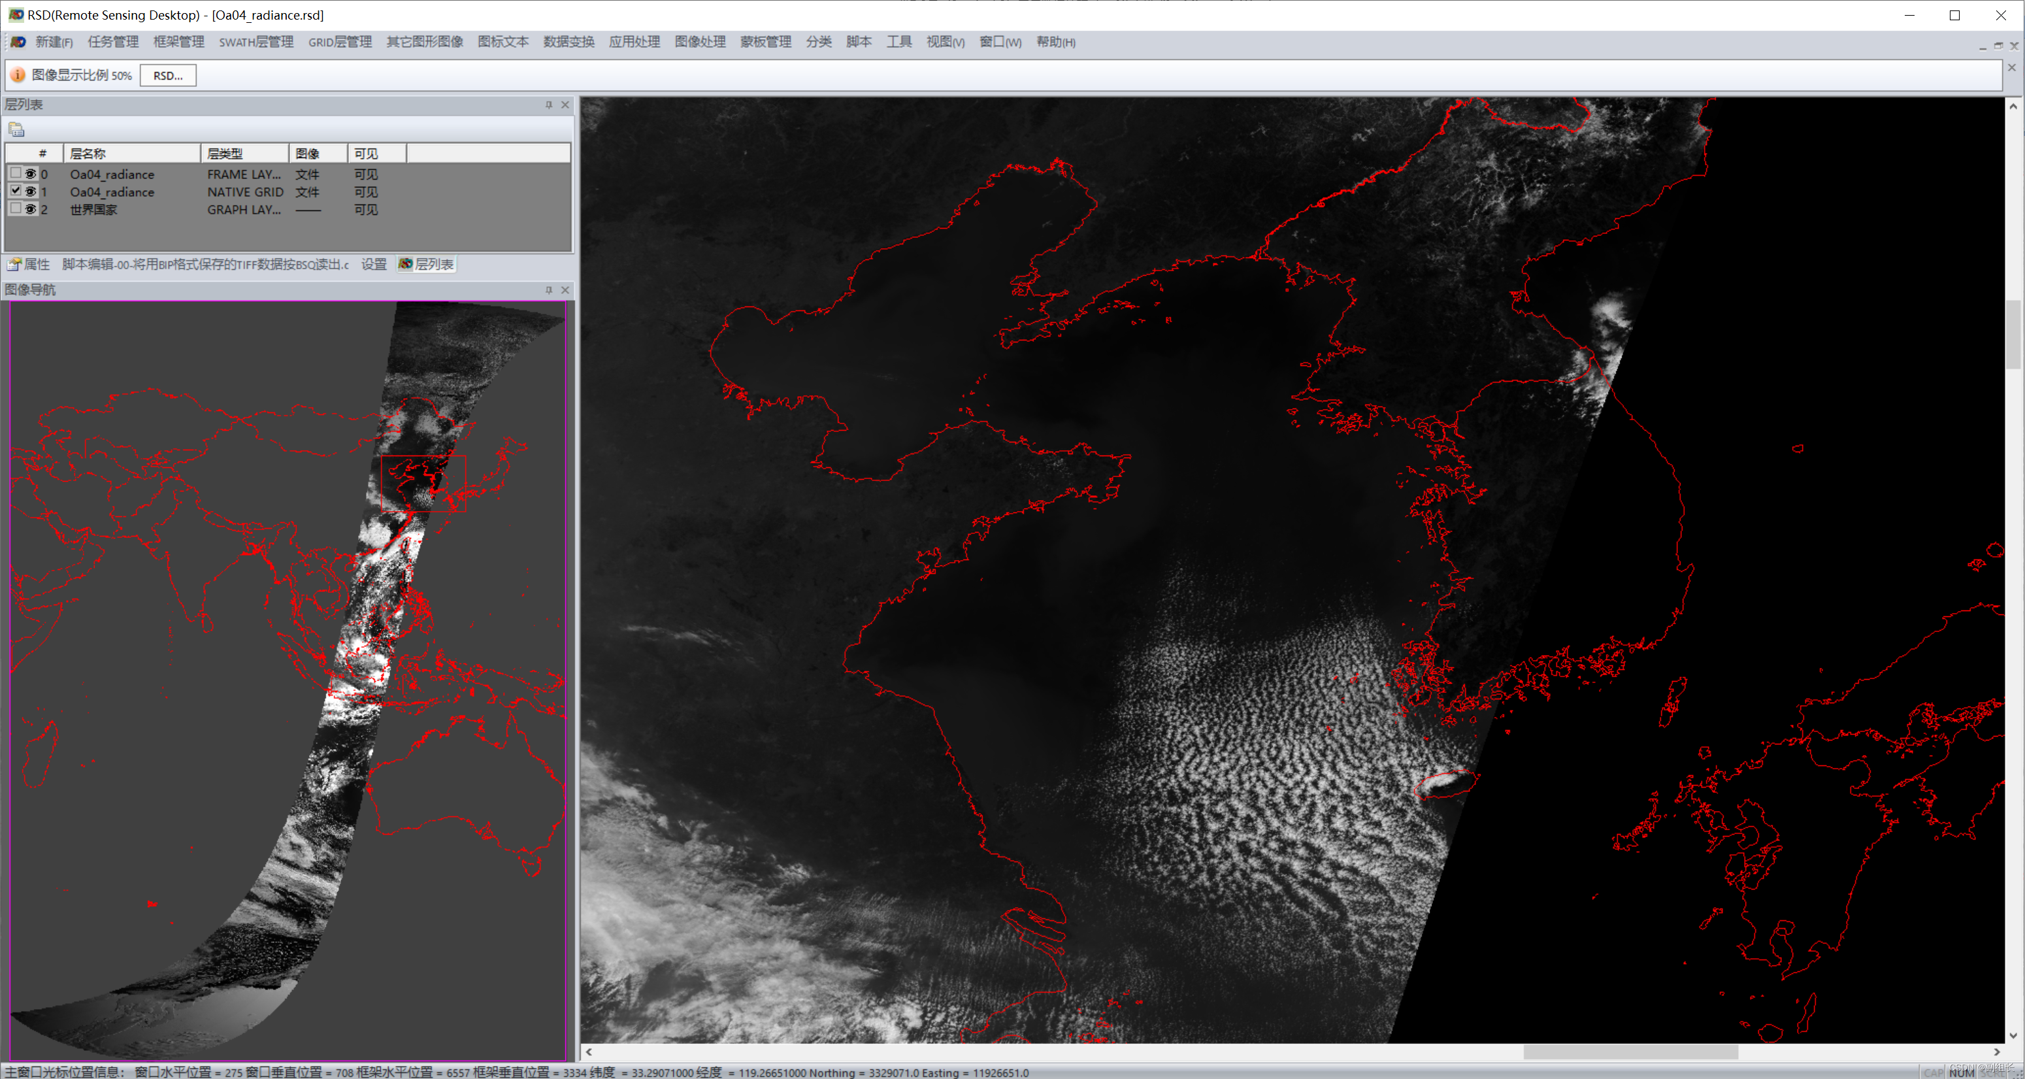Toggle eye icon for the 世界国家 layer
This screenshot has width=2025, height=1079.
pos(31,209)
